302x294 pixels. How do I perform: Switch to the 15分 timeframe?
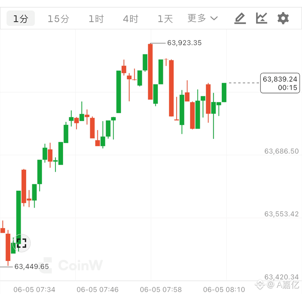58,19
